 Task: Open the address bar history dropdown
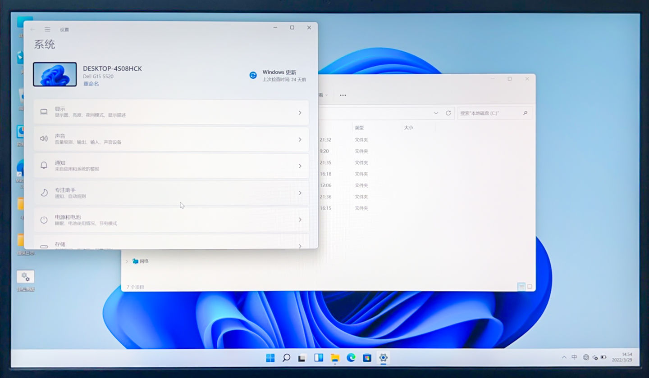tap(436, 113)
